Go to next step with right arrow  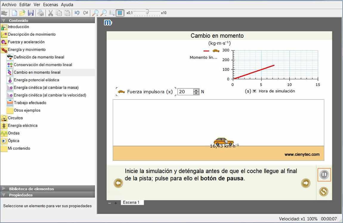pos(306,183)
